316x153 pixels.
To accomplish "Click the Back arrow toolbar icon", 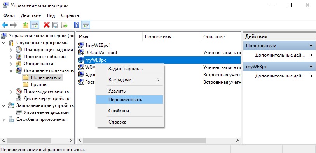I will point(5,25).
